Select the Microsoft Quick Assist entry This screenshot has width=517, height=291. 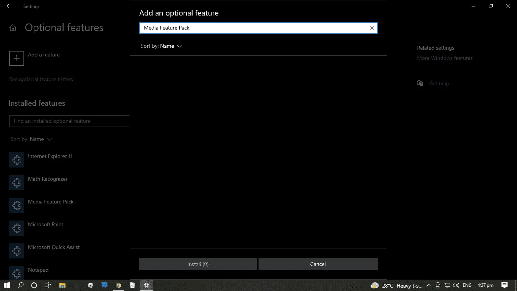coord(54,247)
